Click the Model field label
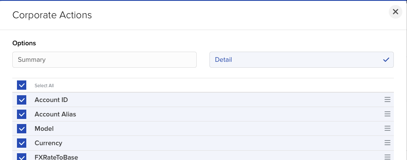This screenshot has height=160, width=407. pyautogui.click(x=44, y=129)
